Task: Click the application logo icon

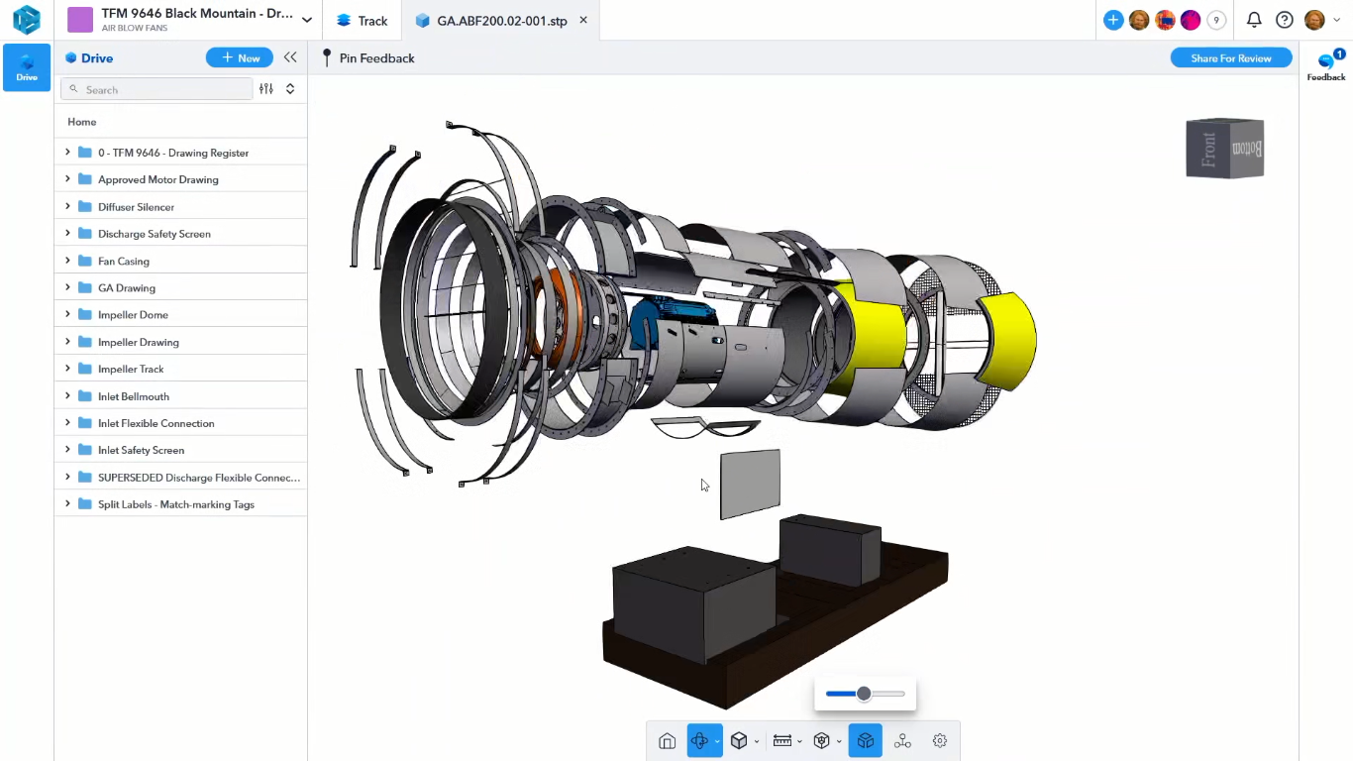Action: (x=27, y=20)
